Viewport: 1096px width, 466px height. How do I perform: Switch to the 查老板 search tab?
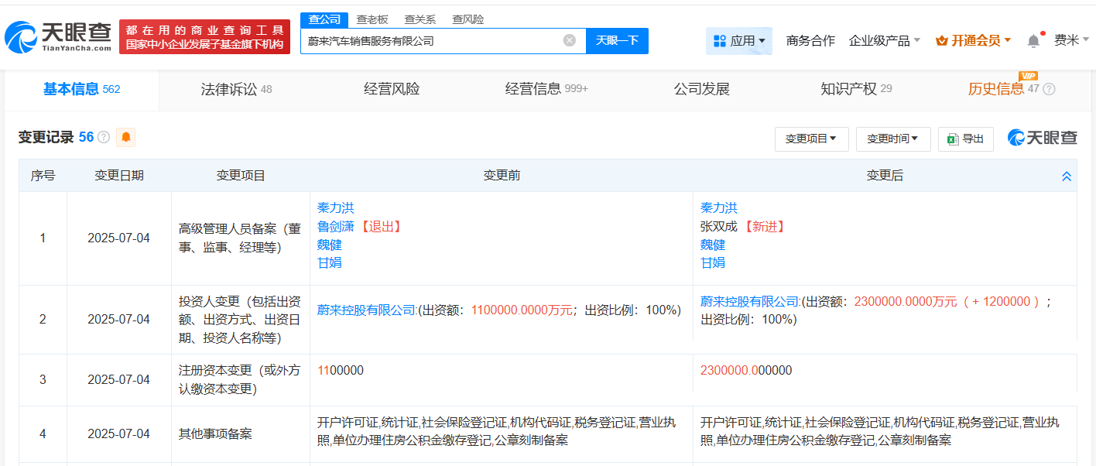(x=372, y=19)
